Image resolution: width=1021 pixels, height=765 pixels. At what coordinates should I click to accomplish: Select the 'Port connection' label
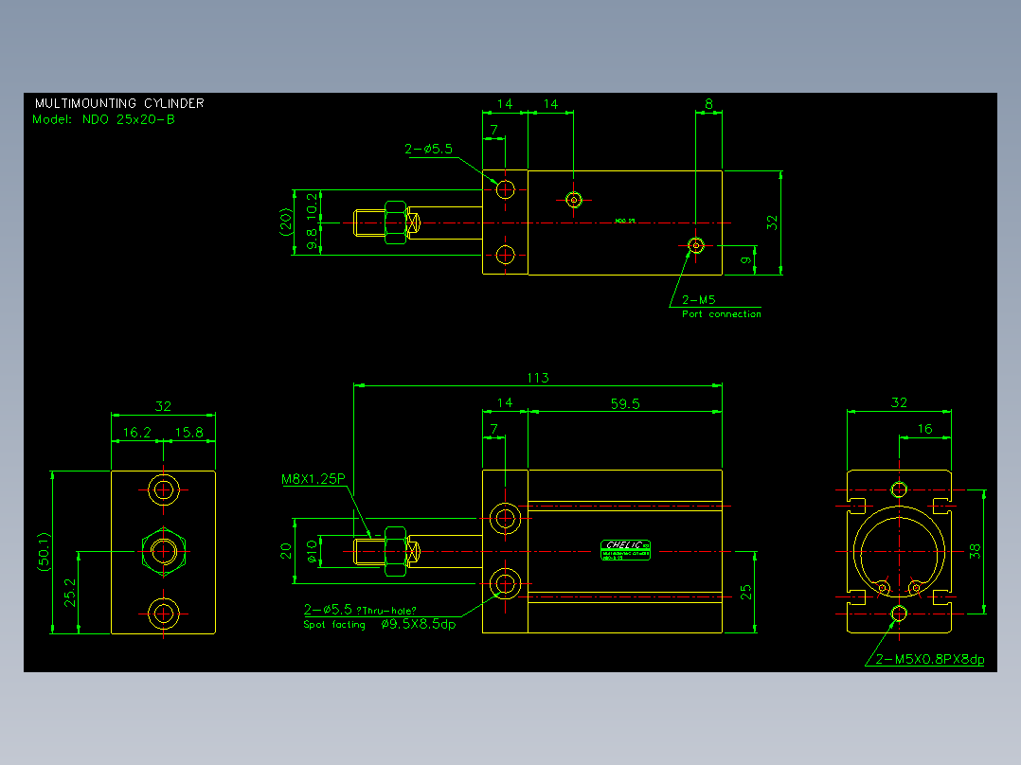tap(722, 313)
